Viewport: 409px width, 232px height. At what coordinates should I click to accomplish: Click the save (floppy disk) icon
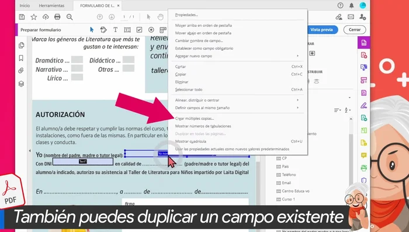22,17
